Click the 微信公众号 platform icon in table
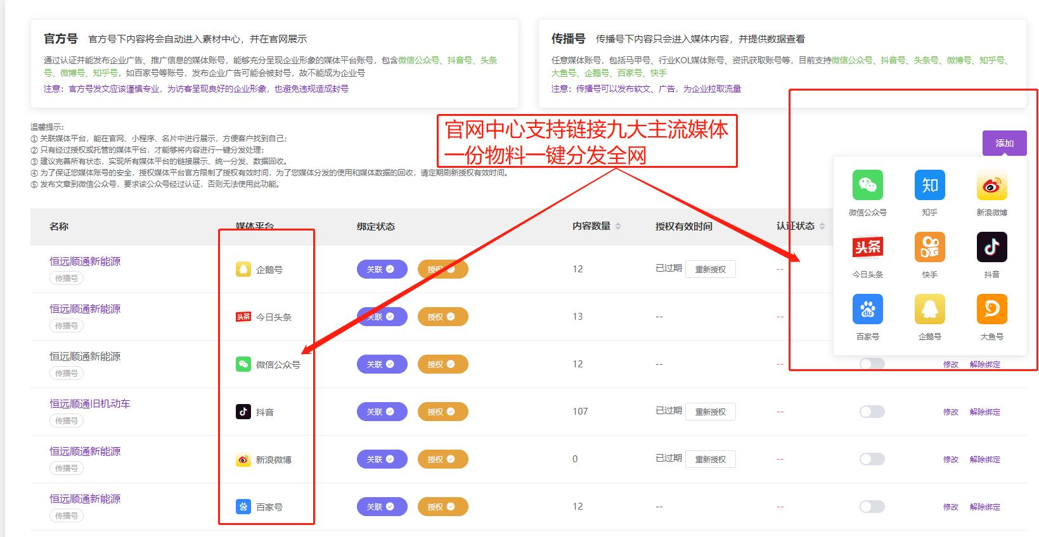Image resolution: width=1039 pixels, height=537 pixels. pos(243,364)
